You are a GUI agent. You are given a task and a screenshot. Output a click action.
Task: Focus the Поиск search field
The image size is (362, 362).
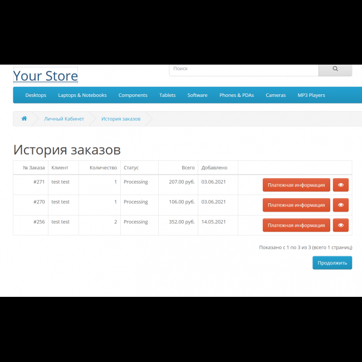coord(243,69)
